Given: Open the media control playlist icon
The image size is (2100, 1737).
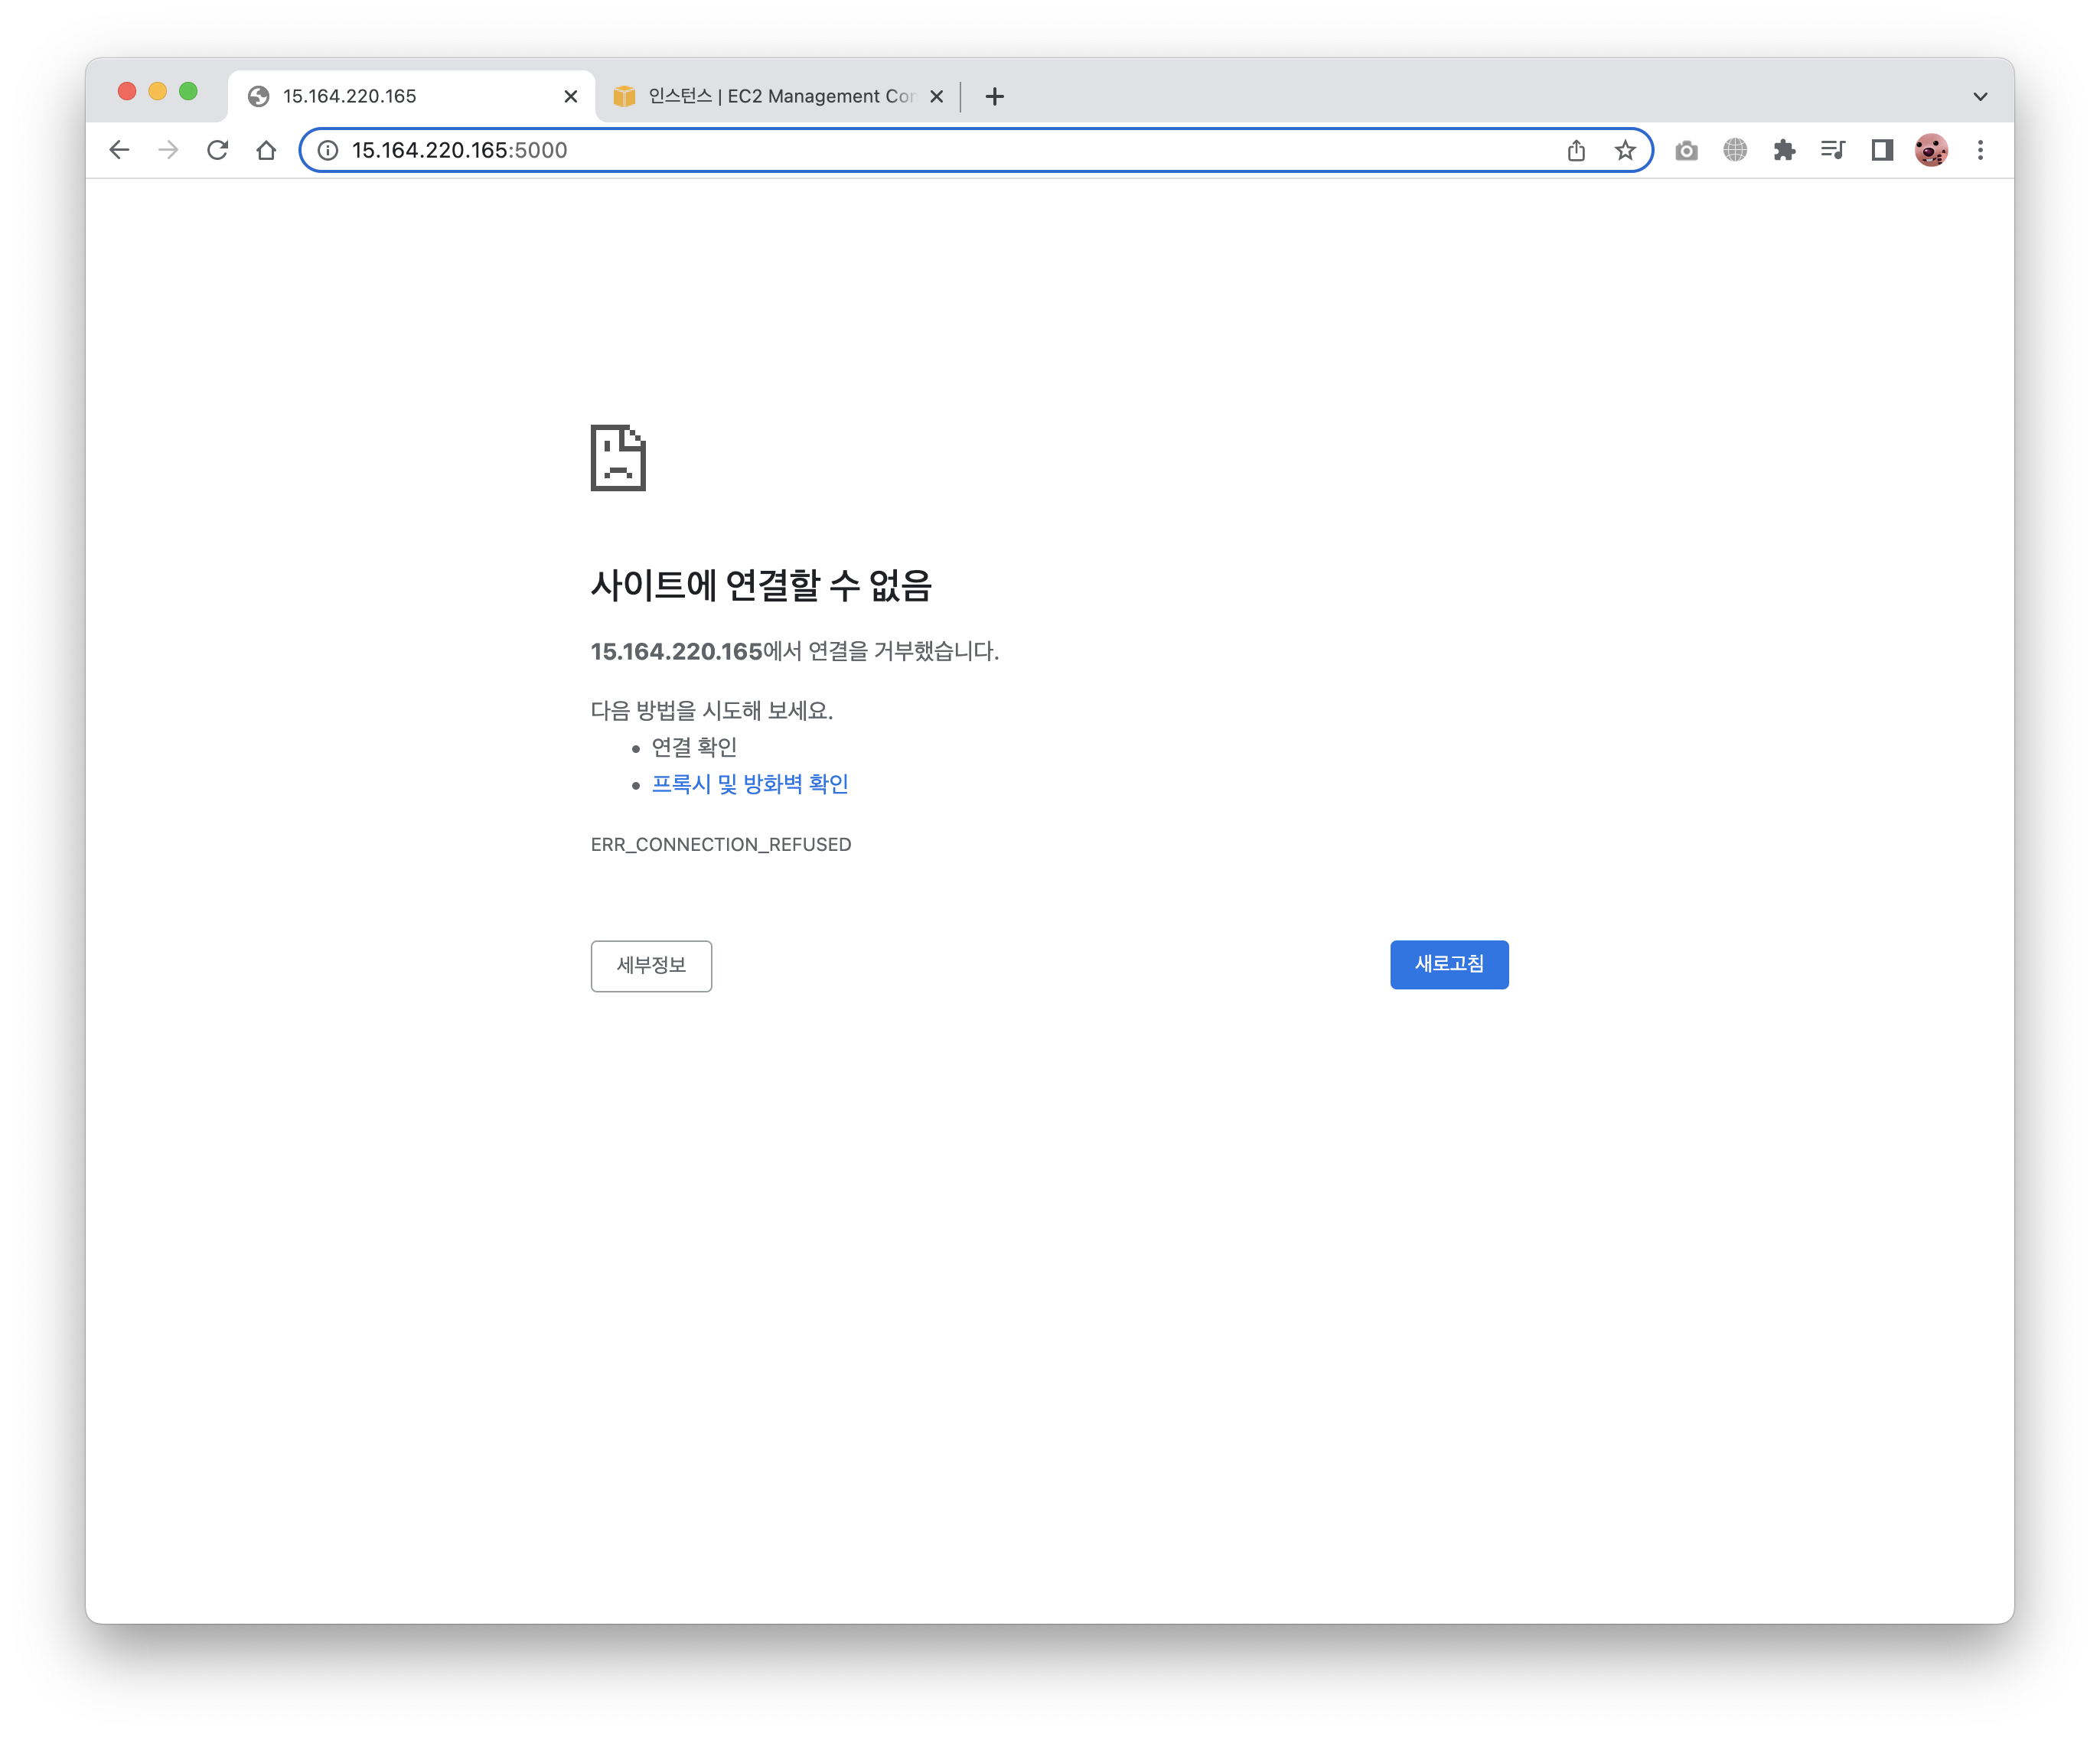Looking at the screenshot, I should coord(1833,150).
